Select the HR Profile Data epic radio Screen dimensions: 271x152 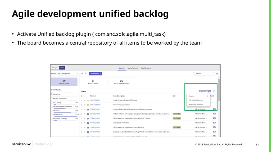[x=52, y=115]
